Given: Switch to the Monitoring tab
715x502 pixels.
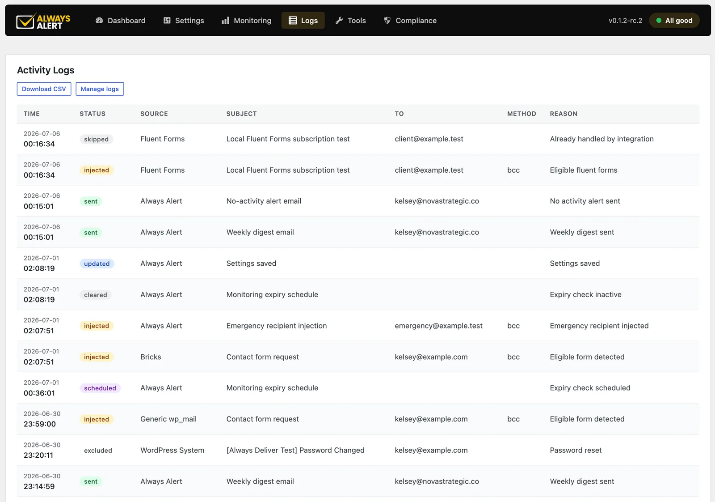Looking at the screenshot, I should point(247,21).
